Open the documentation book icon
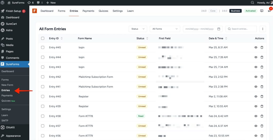The height and width of the screenshot is (140, 273). 262,11
